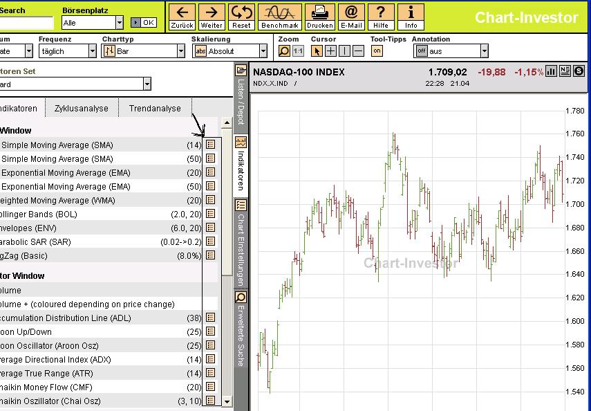Open settings for Aroon Up/Down

point(210,331)
